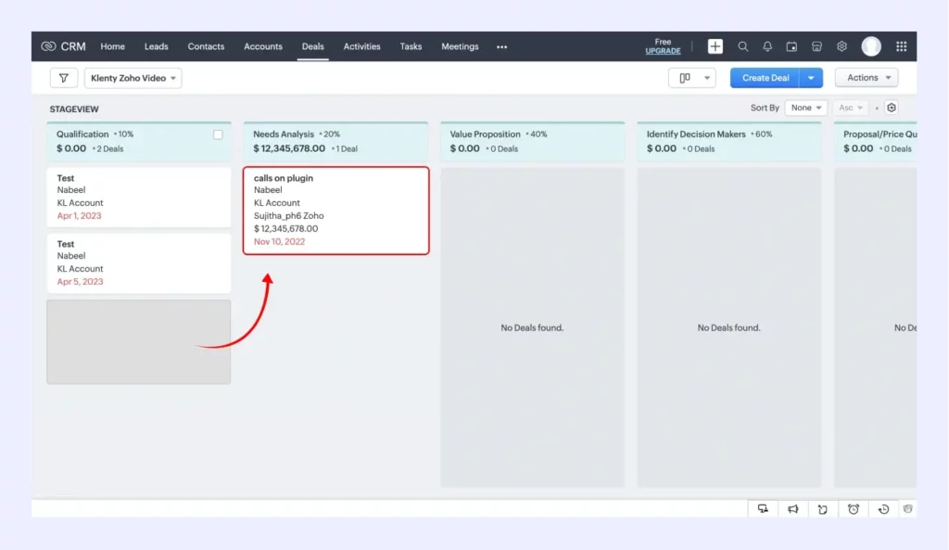Open the more modules ellipsis menu

(501, 46)
